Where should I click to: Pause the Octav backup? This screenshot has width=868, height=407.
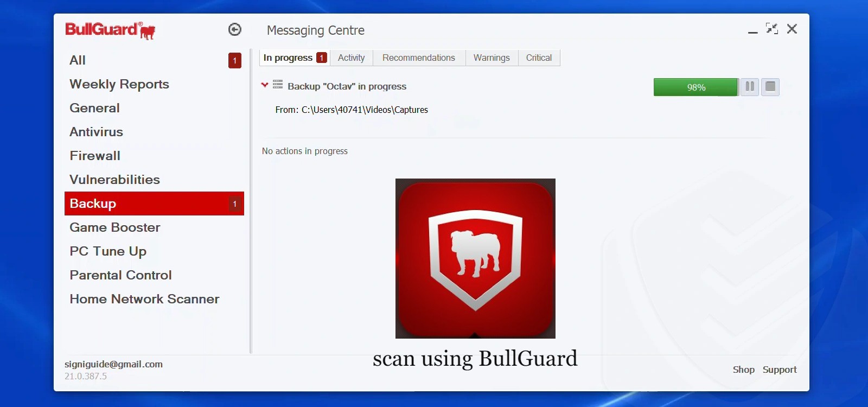coord(750,87)
